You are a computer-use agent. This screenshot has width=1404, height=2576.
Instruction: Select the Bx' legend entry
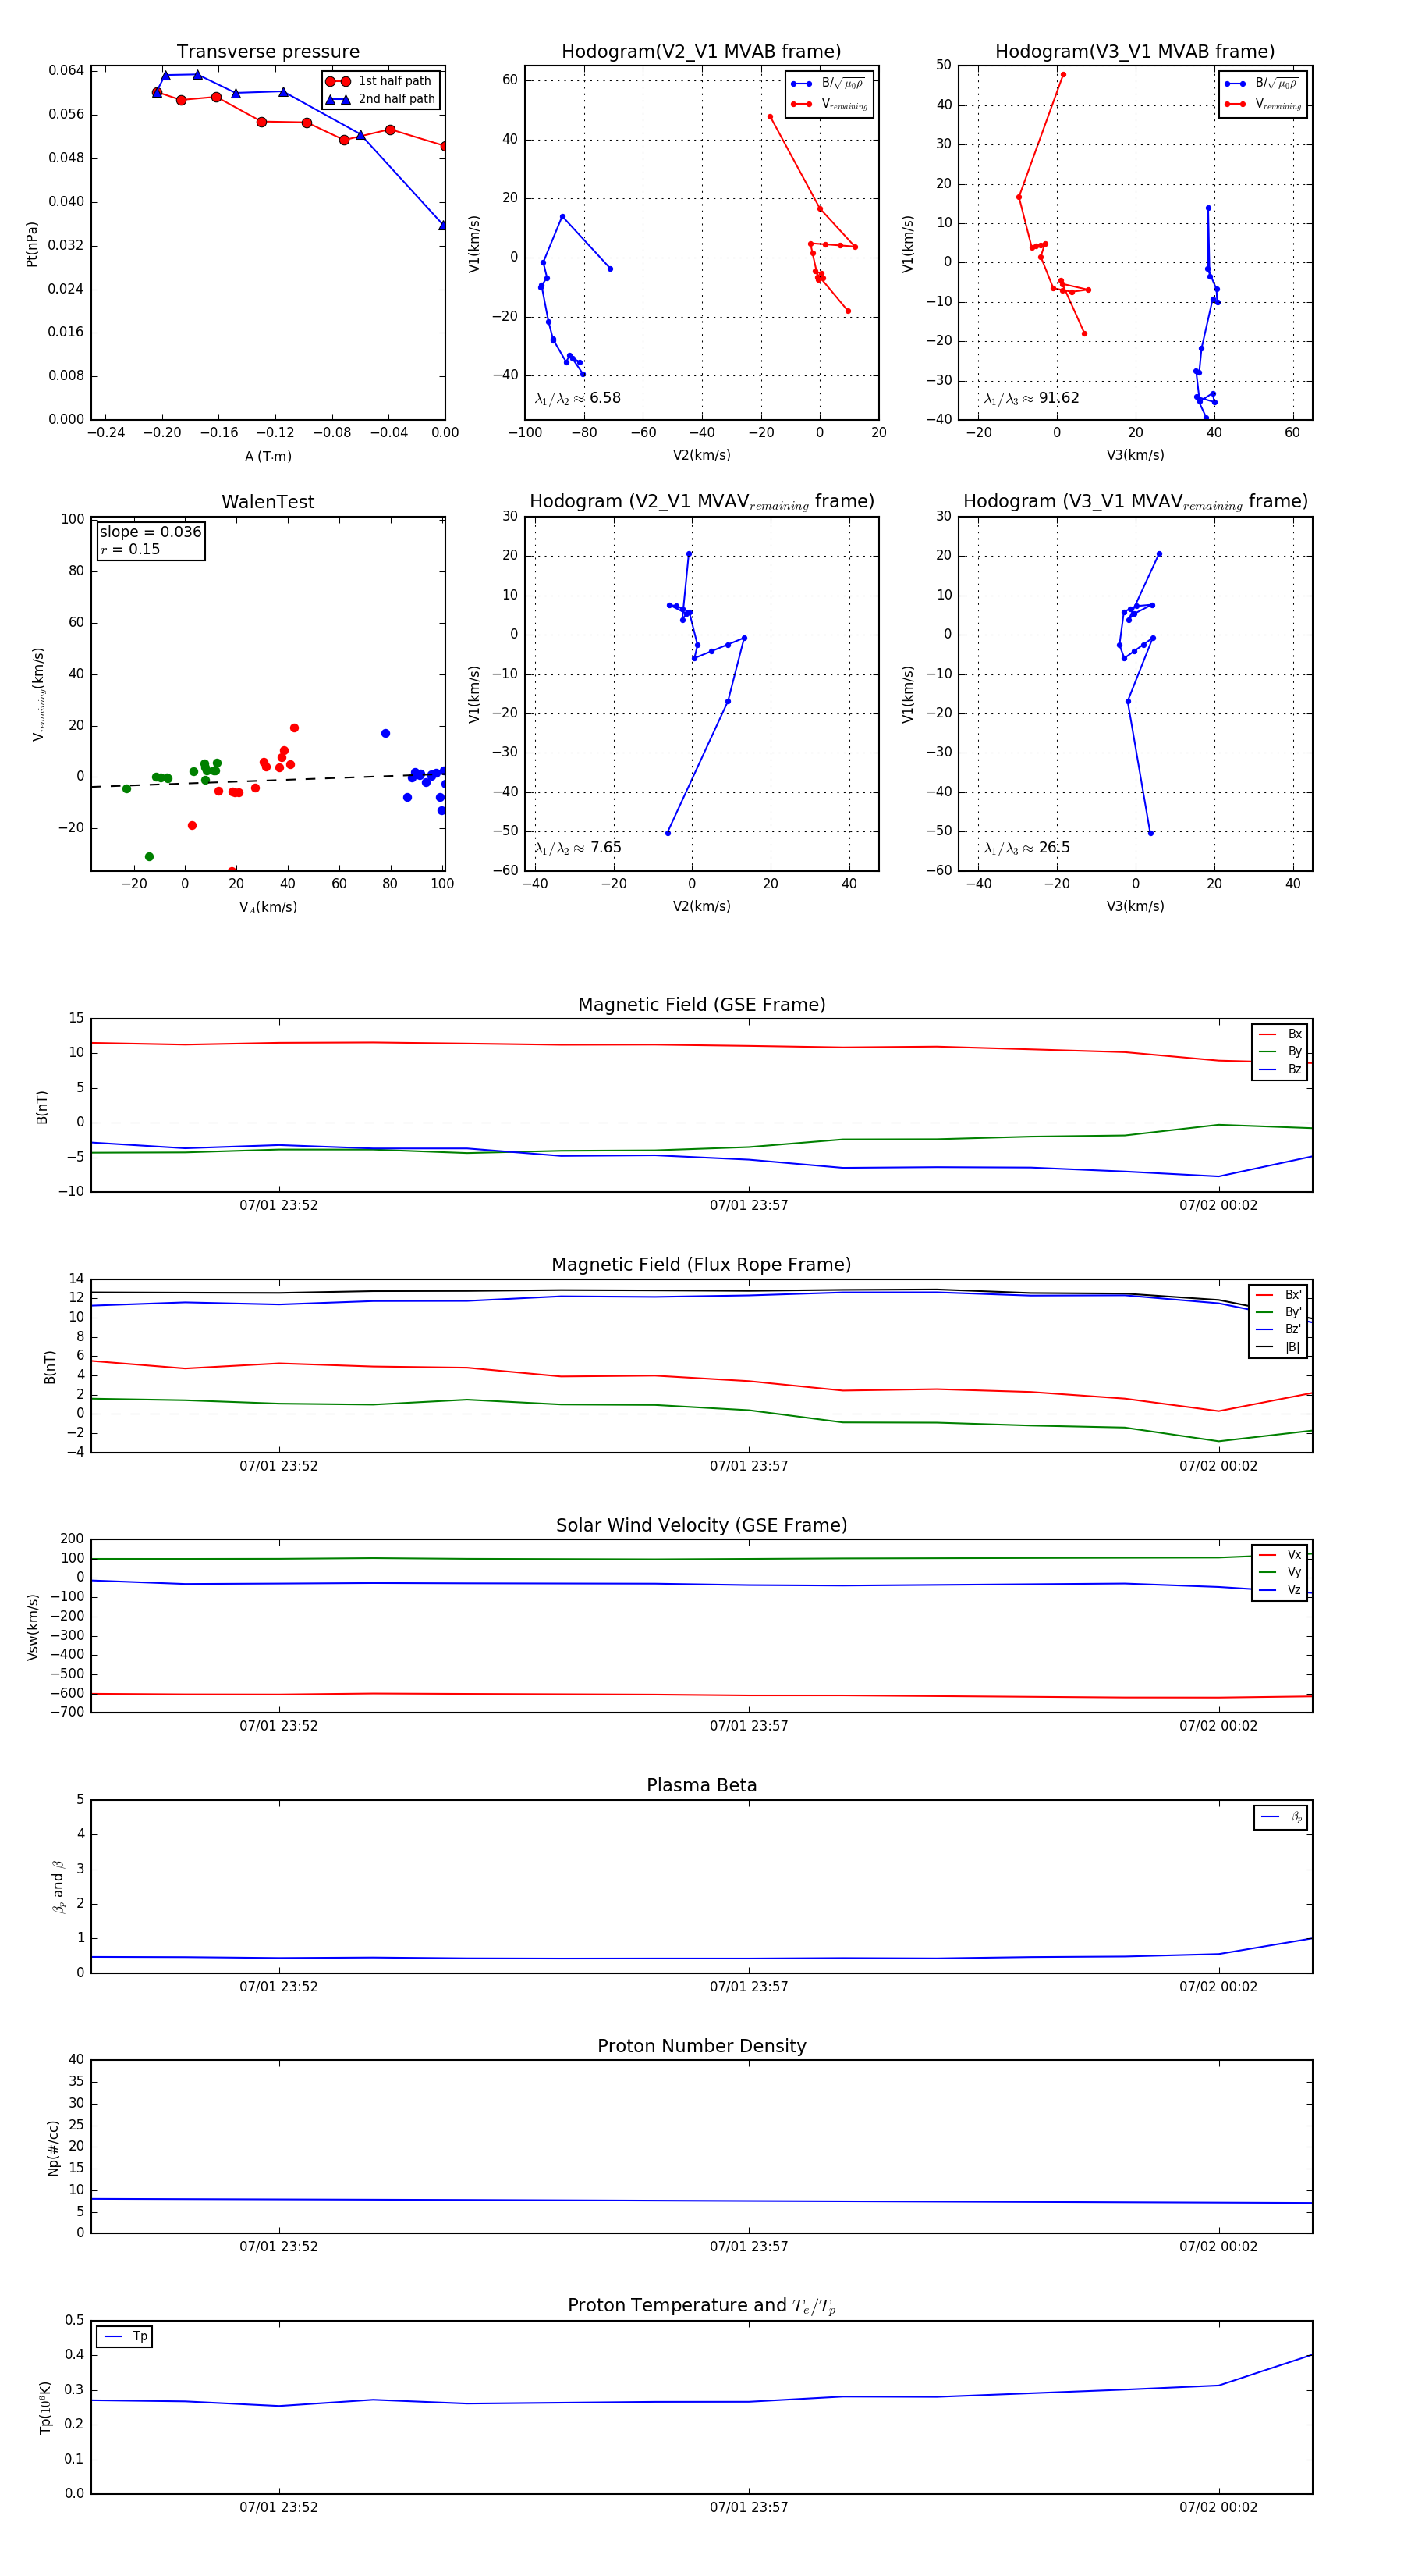[1278, 1295]
